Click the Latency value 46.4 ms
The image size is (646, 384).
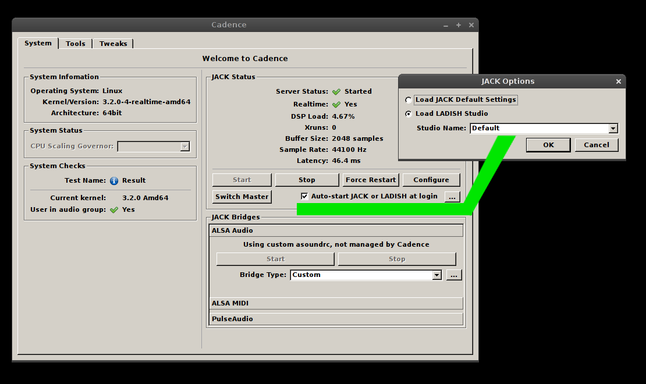pyautogui.click(x=346, y=161)
